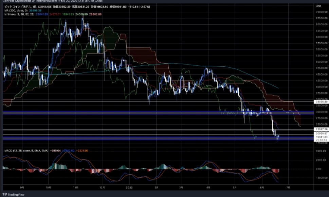Click the MACD histogram value −680.64

click(x=55, y=151)
